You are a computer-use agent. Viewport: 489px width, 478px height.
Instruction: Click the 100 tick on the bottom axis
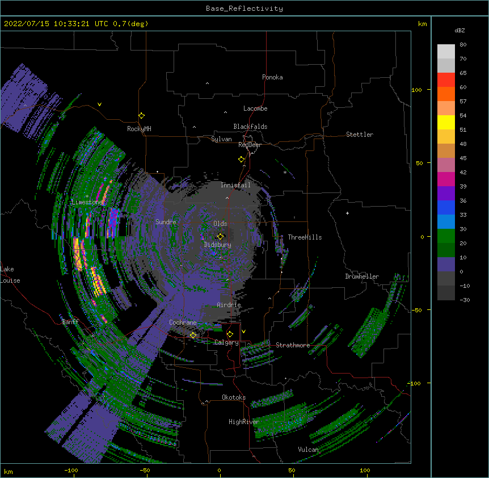(x=365, y=470)
